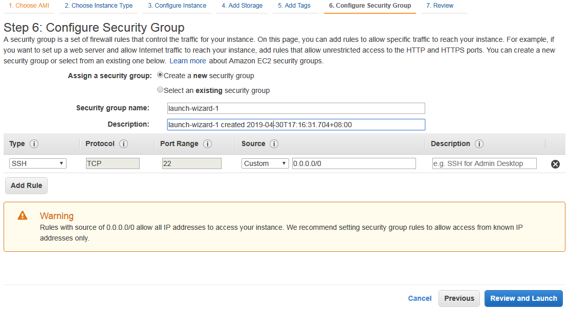Remove the SSH rule with X icon

point(555,164)
